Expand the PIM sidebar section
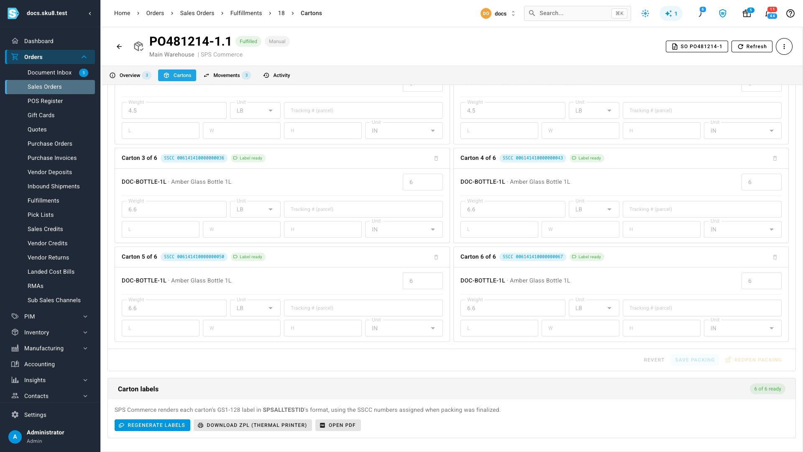 point(50,316)
